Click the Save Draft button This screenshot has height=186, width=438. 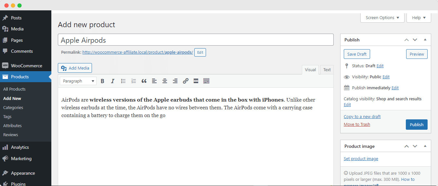[x=357, y=54]
